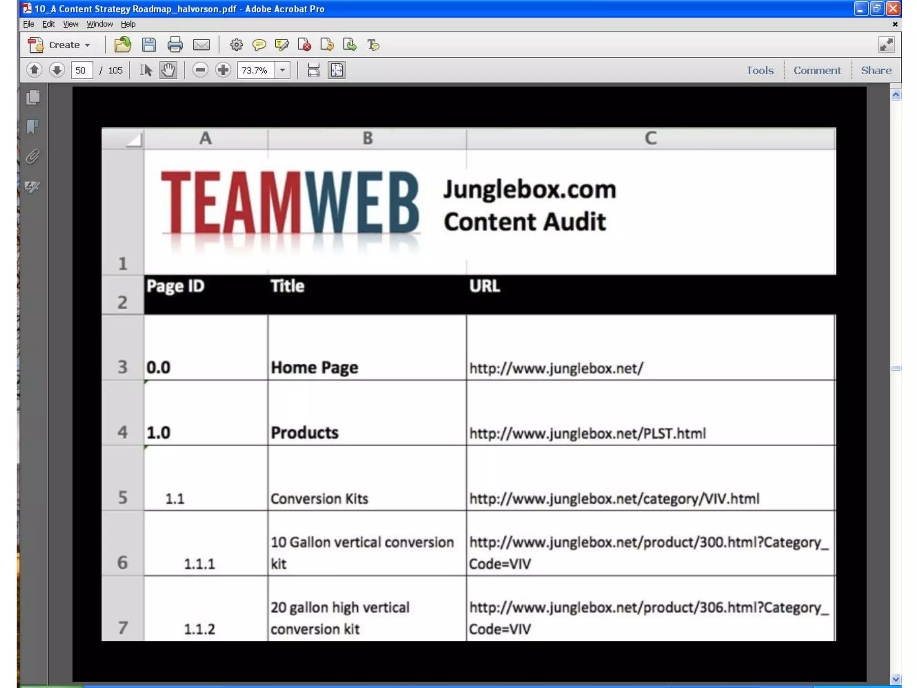Open the sticky note comment tool

tap(259, 45)
